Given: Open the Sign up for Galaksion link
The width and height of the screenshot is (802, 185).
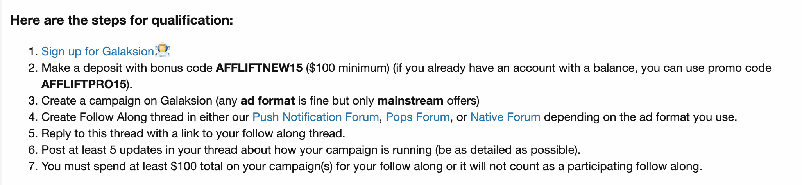Looking at the screenshot, I should (97, 52).
